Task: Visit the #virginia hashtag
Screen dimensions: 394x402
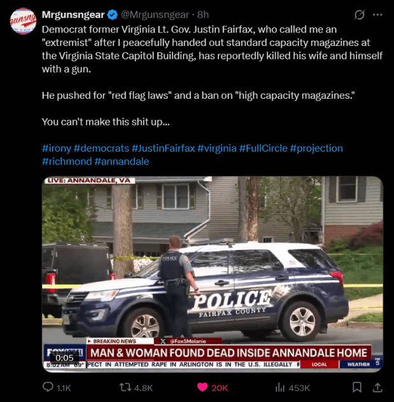Action: (x=217, y=148)
